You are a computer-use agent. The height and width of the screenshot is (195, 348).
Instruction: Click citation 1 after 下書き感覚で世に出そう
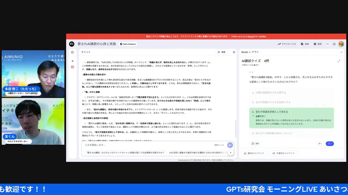click(x=183, y=97)
